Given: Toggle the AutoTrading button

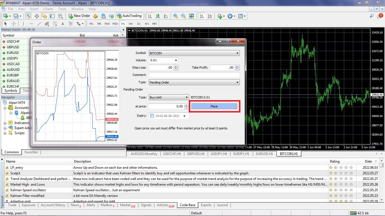Looking at the screenshot, I should tap(129, 16).
